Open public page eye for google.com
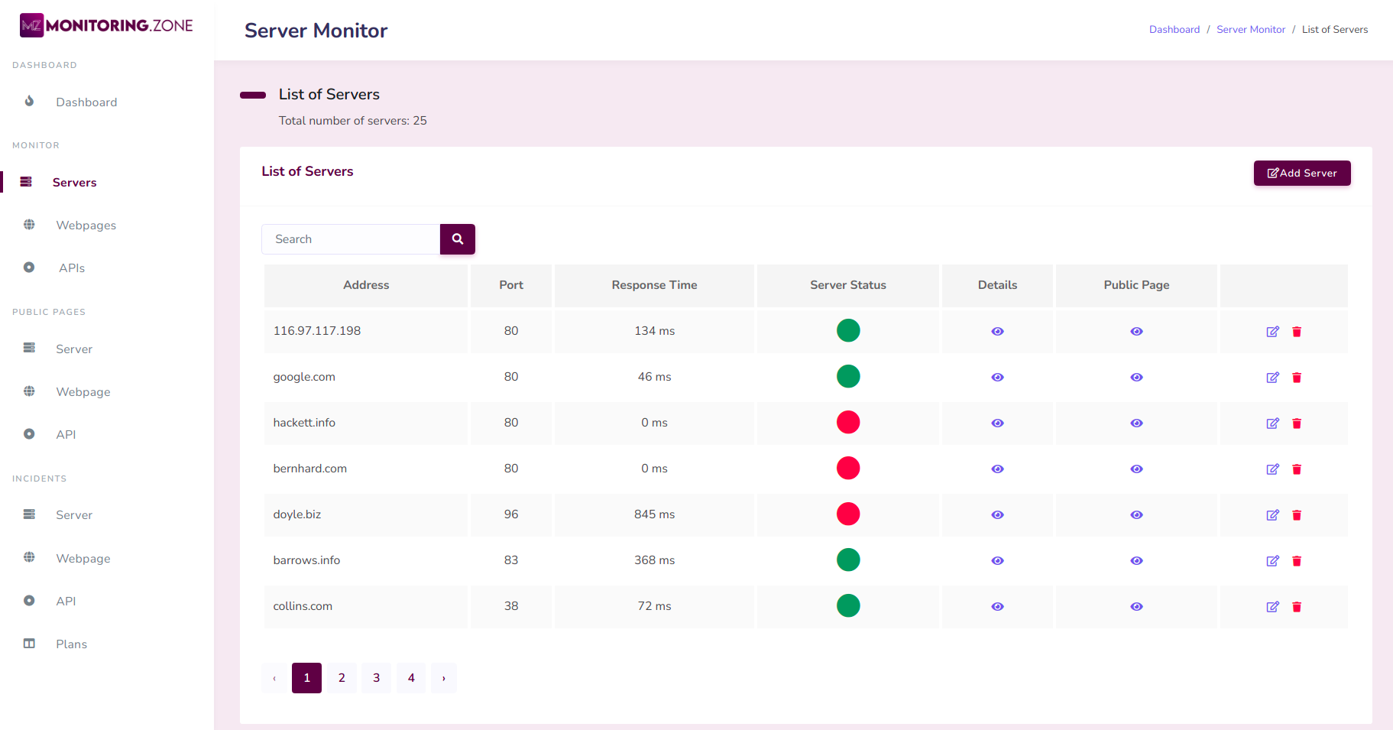 (1136, 378)
